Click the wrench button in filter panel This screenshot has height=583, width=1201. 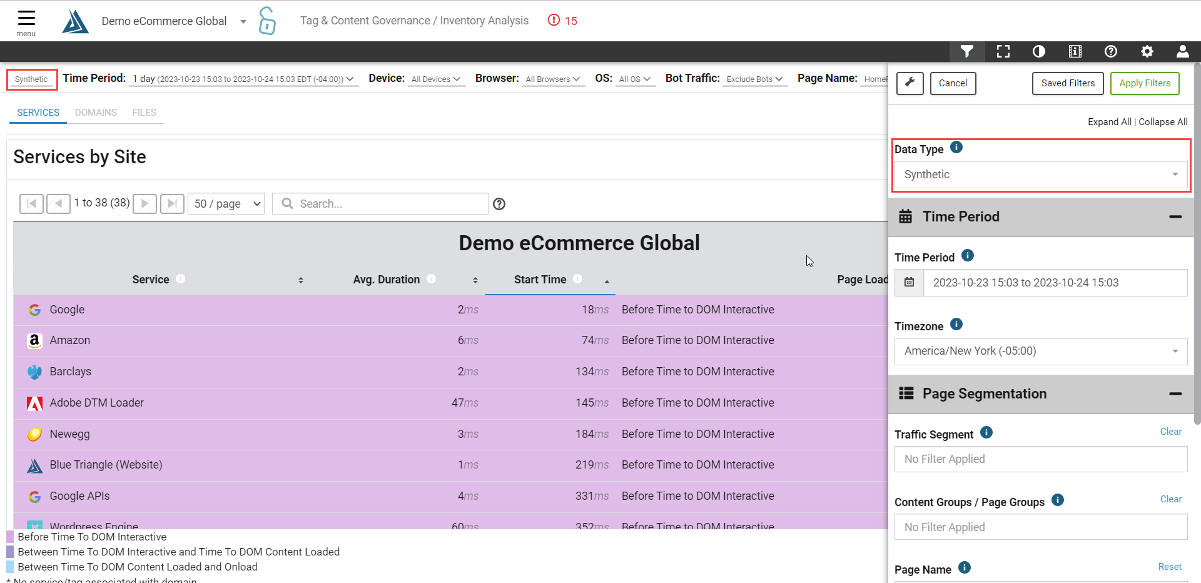coord(910,83)
